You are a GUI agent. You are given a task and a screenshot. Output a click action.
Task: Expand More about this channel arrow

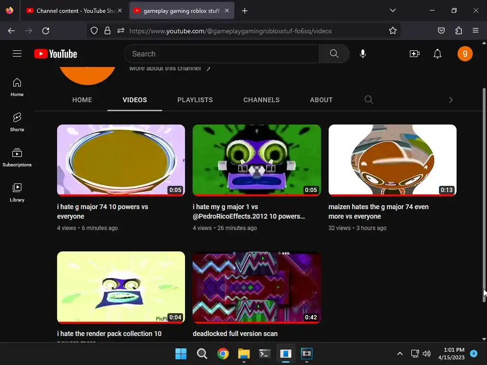pos(208,68)
